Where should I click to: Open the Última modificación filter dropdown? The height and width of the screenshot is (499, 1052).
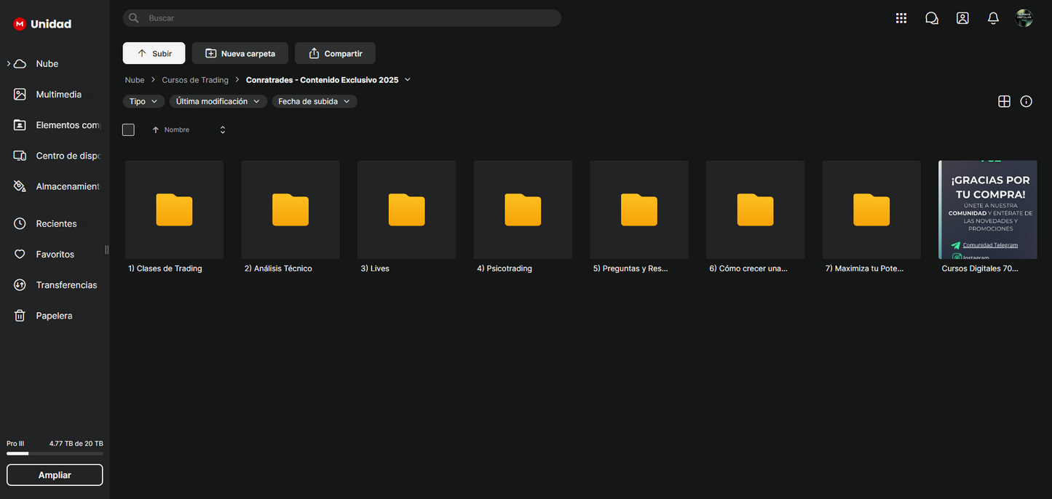click(218, 102)
